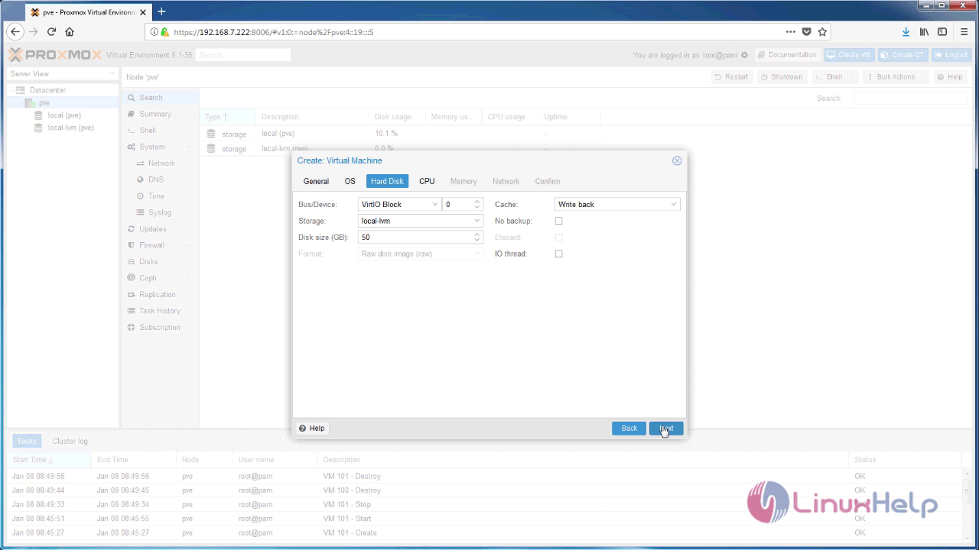Select the pve node in tree
This screenshot has width=979, height=550.
[x=44, y=102]
